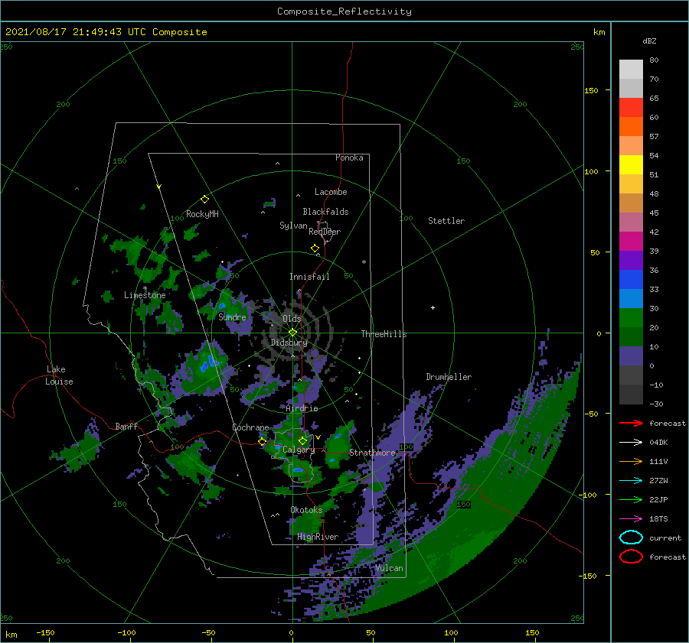Viewport: 689px width, 643px height.
Task: Click the yellow diamond marker near RockyMH
Action: [204, 200]
